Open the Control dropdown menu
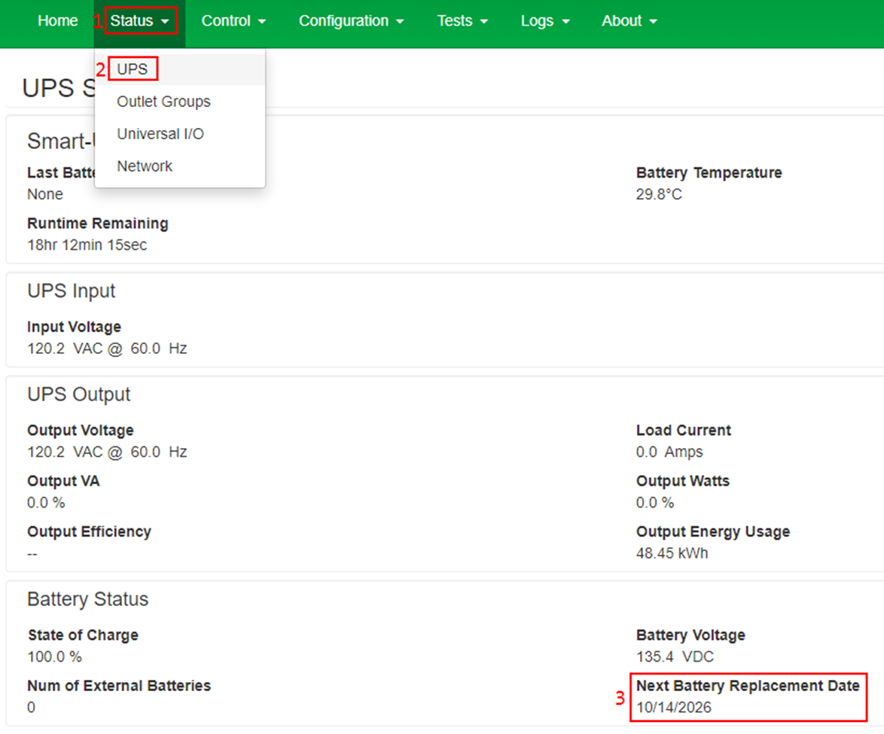The image size is (884, 734). coord(233,21)
